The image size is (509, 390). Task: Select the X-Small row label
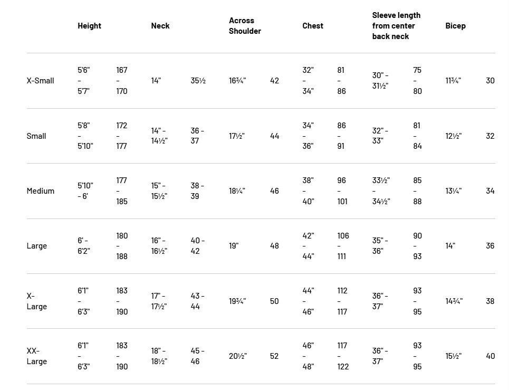tap(40, 81)
